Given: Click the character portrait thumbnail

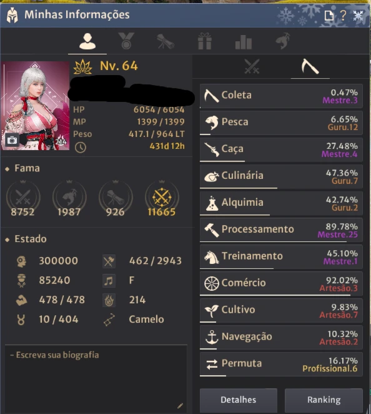Looking at the screenshot, I should coord(36,106).
